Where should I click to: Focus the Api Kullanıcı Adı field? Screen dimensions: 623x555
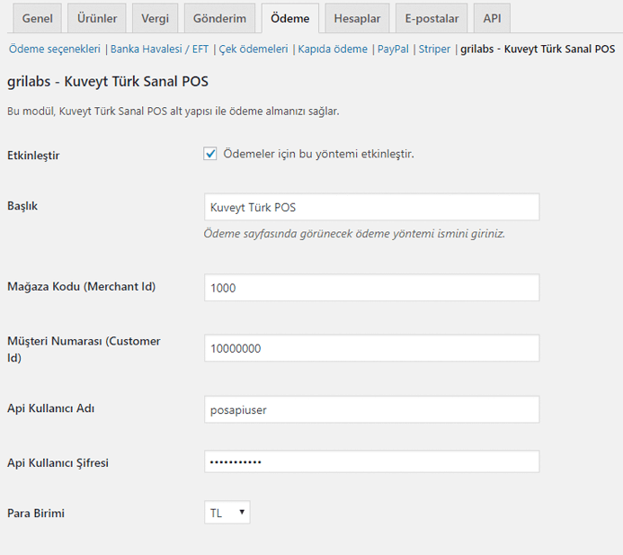click(372, 409)
